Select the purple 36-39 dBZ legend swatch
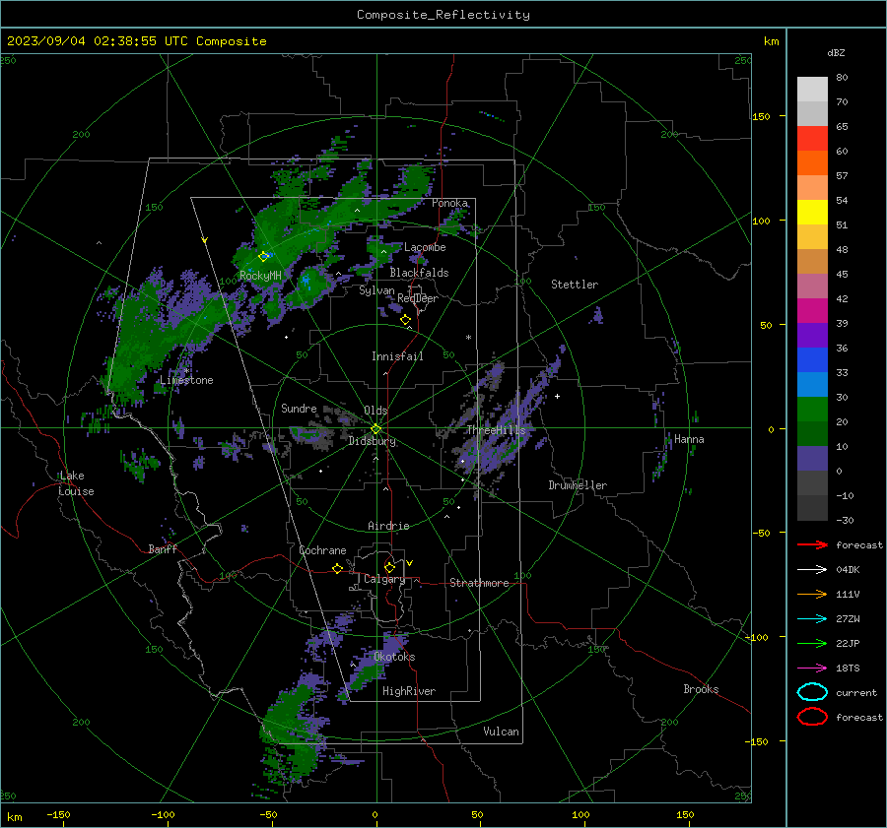887x828 pixels. click(x=812, y=336)
